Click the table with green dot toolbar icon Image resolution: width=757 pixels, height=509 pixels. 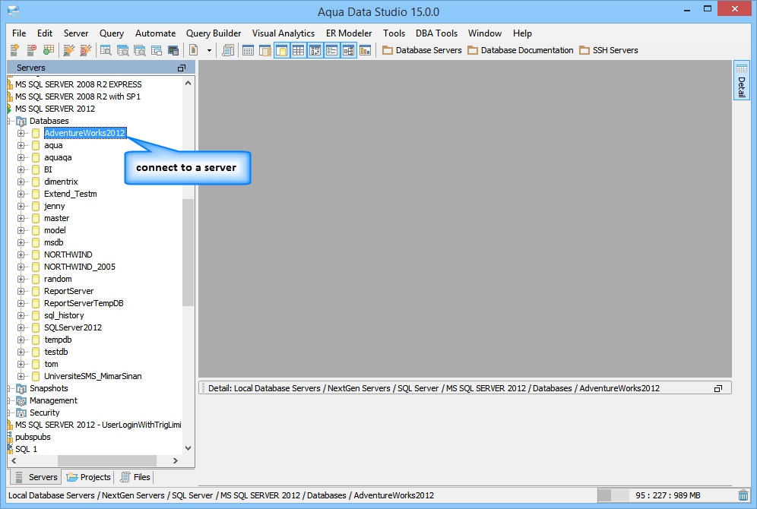pyautogui.click(x=49, y=50)
